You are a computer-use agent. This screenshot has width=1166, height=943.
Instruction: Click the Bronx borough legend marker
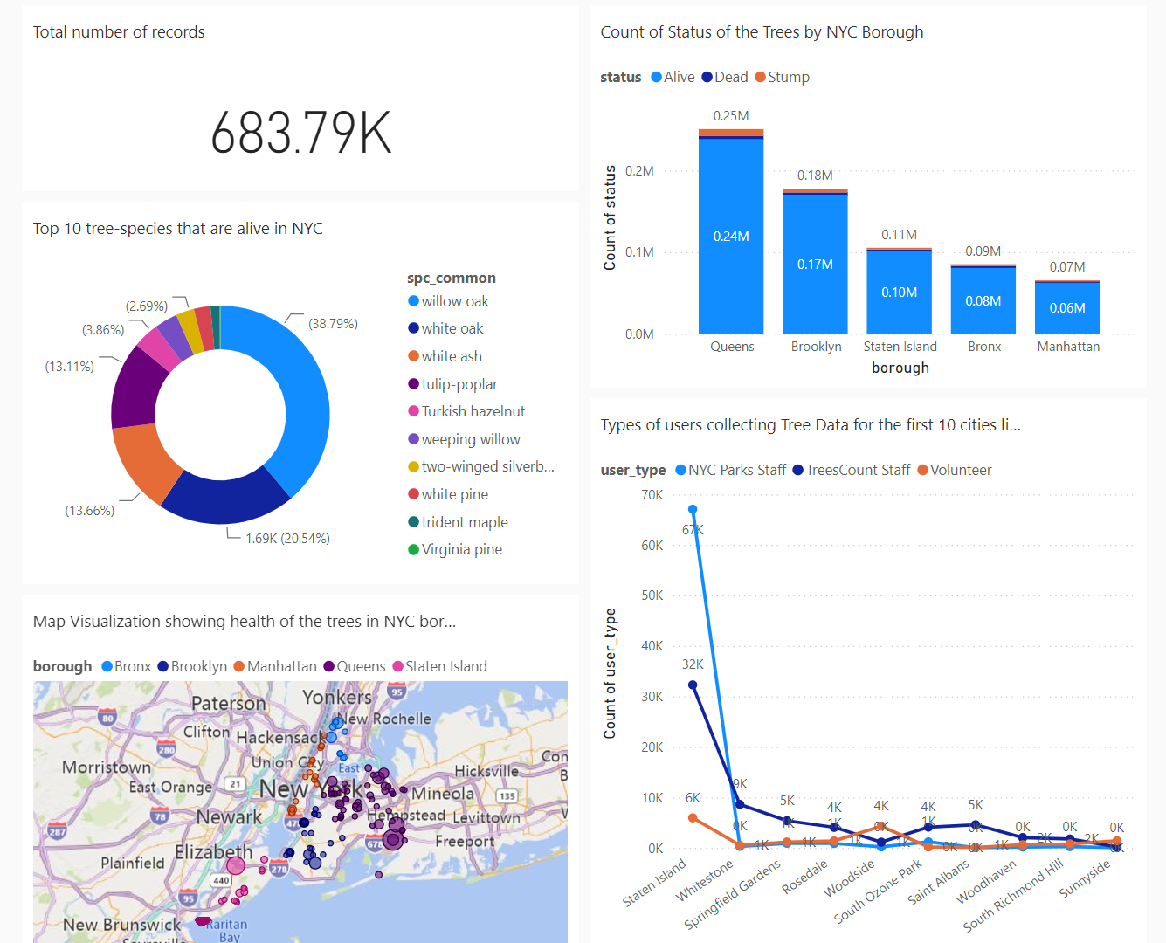click(x=107, y=665)
